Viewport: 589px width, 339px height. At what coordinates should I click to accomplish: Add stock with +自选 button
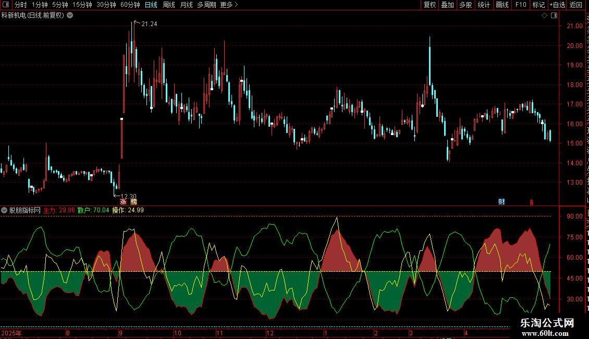(x=557, y=5)
